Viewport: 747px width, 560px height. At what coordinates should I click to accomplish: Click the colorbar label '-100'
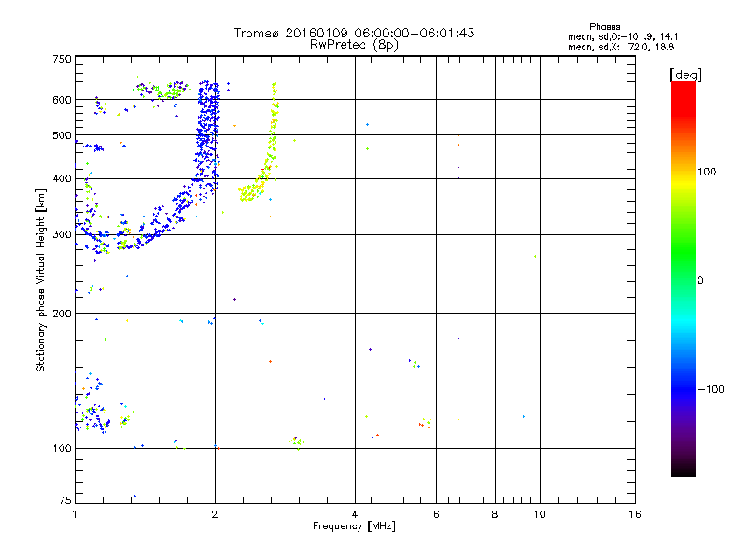click(711, 389)
